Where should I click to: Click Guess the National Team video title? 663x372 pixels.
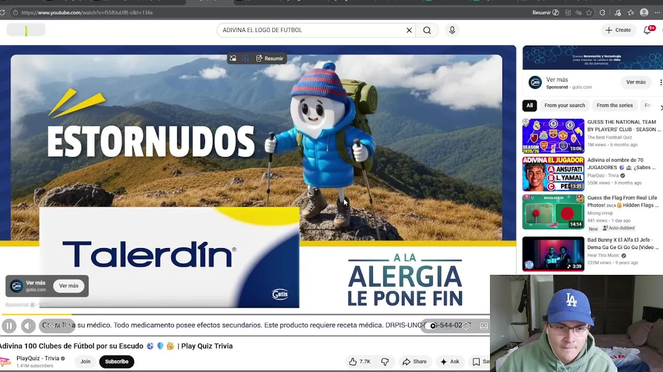624,126
